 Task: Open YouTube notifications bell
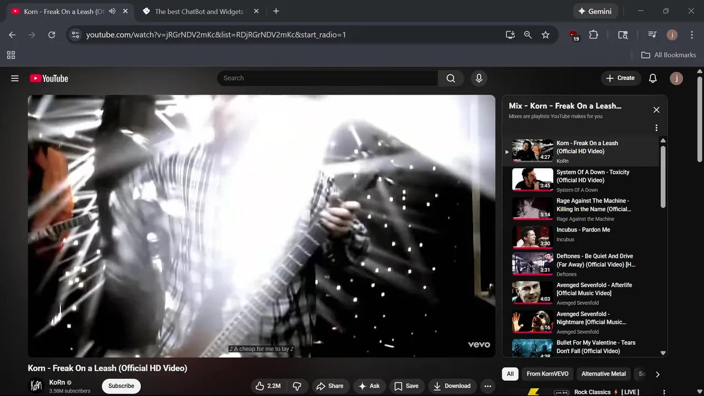(652, 78)
